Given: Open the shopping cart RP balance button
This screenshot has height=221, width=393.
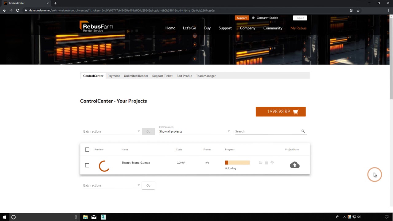Looking at the screenshot, I should [281, 112].
